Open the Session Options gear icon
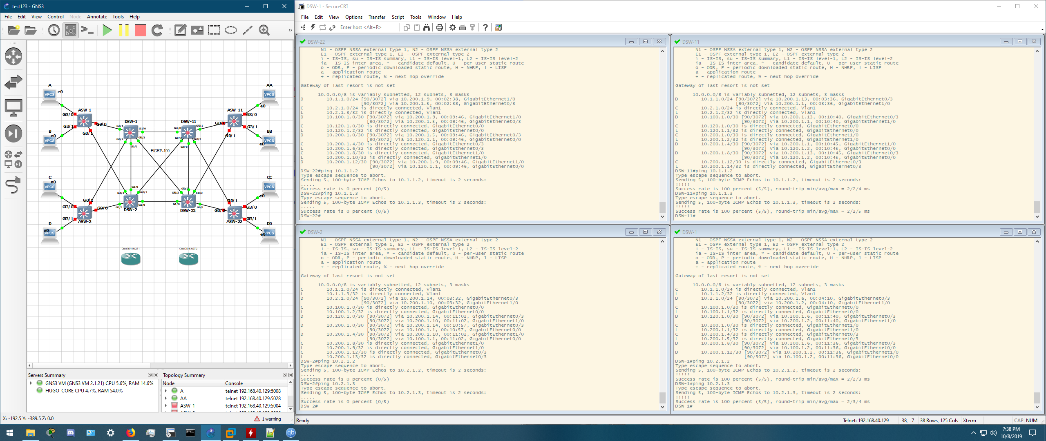The image size is (1046, 441). 452,27
